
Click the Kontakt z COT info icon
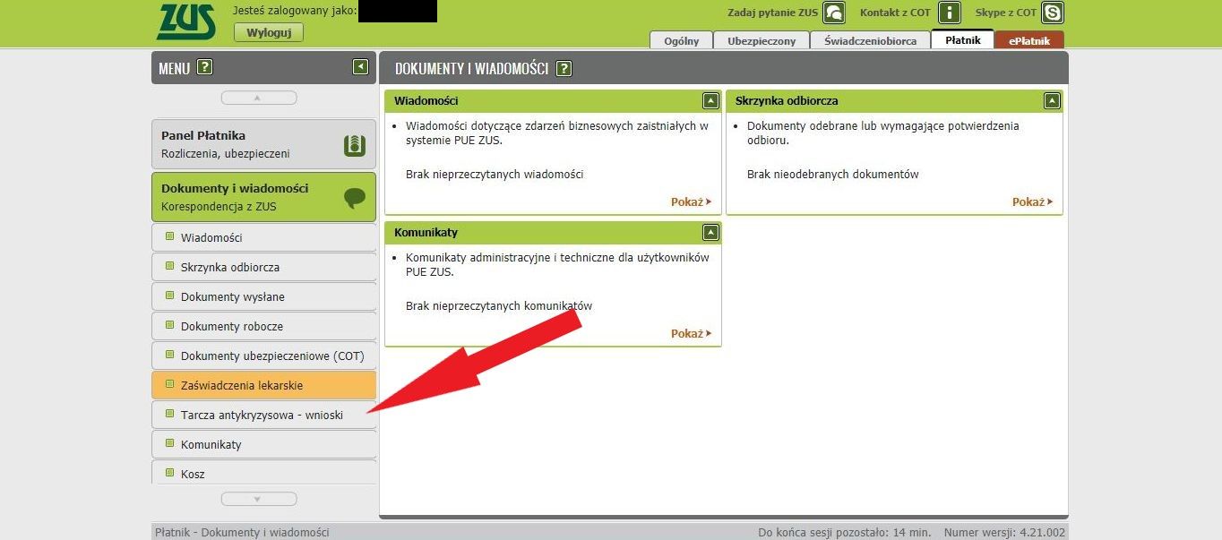[x=951, y=13]
